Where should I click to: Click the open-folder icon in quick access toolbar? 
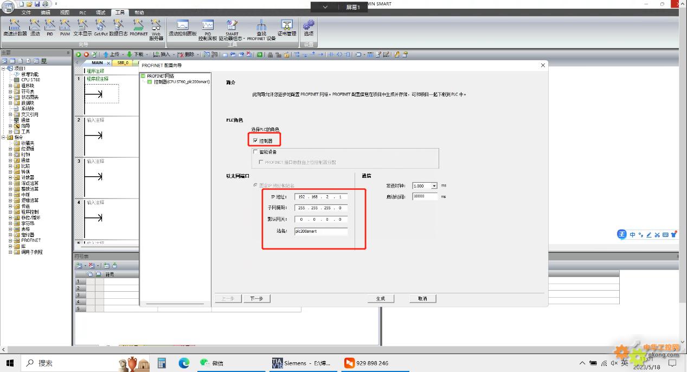(x=29, y=4)
